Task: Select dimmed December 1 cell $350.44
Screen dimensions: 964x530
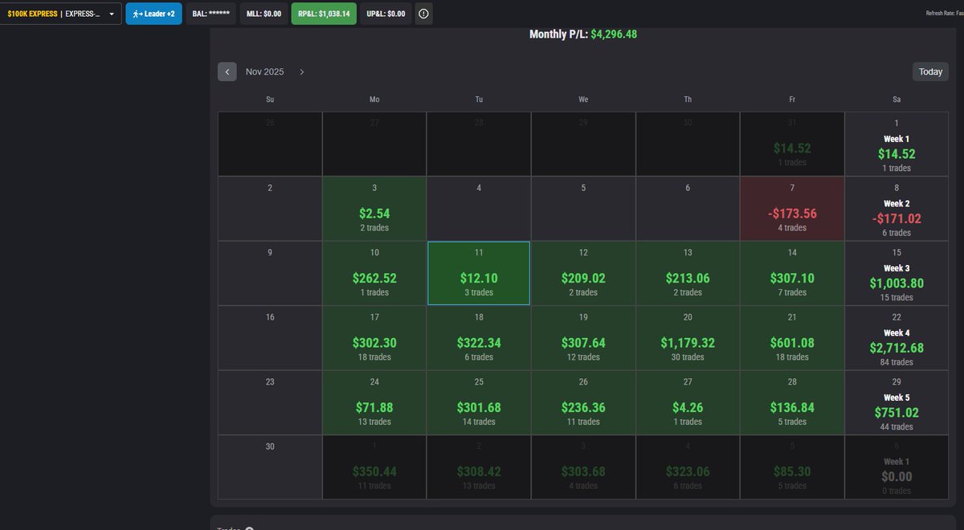Action: (x=374, y=467)
